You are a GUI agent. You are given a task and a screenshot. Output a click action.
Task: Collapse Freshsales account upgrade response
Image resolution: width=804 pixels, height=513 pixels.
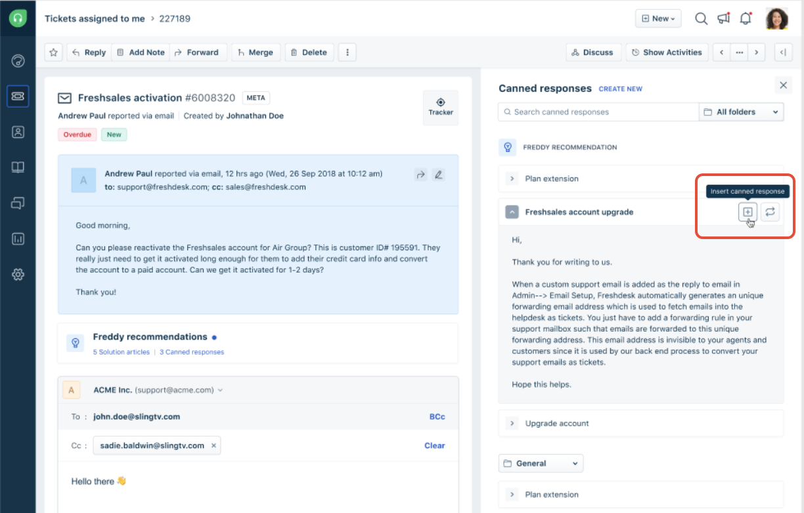(x=512, y=212)
